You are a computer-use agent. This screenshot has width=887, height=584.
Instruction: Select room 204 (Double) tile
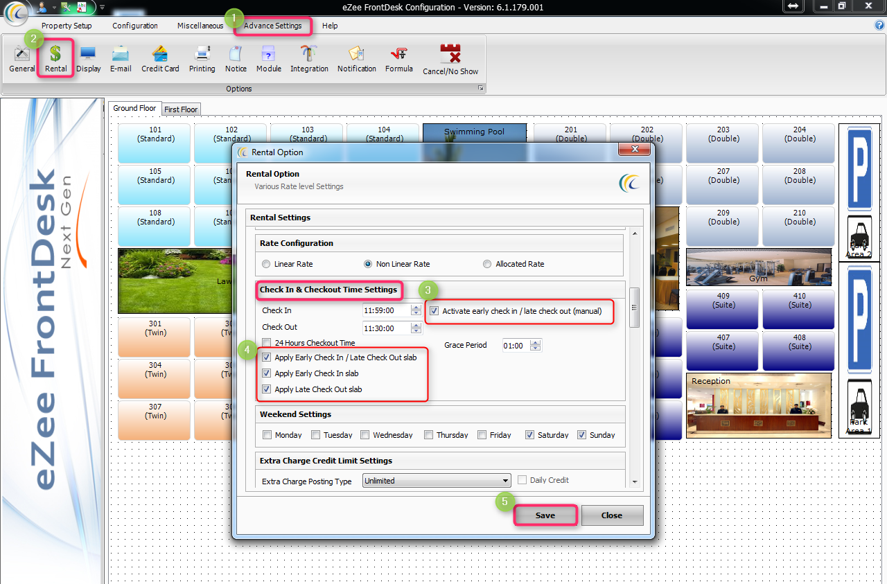pos(800,143)
